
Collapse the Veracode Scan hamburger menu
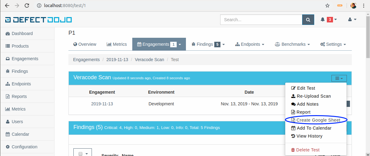339,78
